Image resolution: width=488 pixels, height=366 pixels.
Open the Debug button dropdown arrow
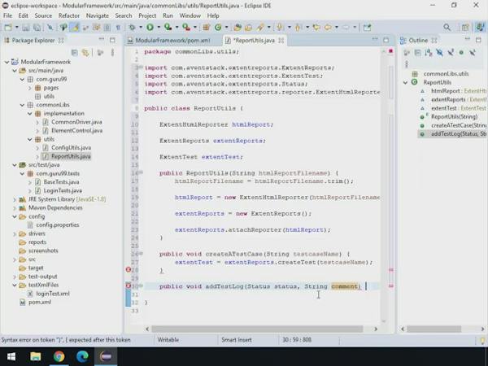[x=141, y=28]
